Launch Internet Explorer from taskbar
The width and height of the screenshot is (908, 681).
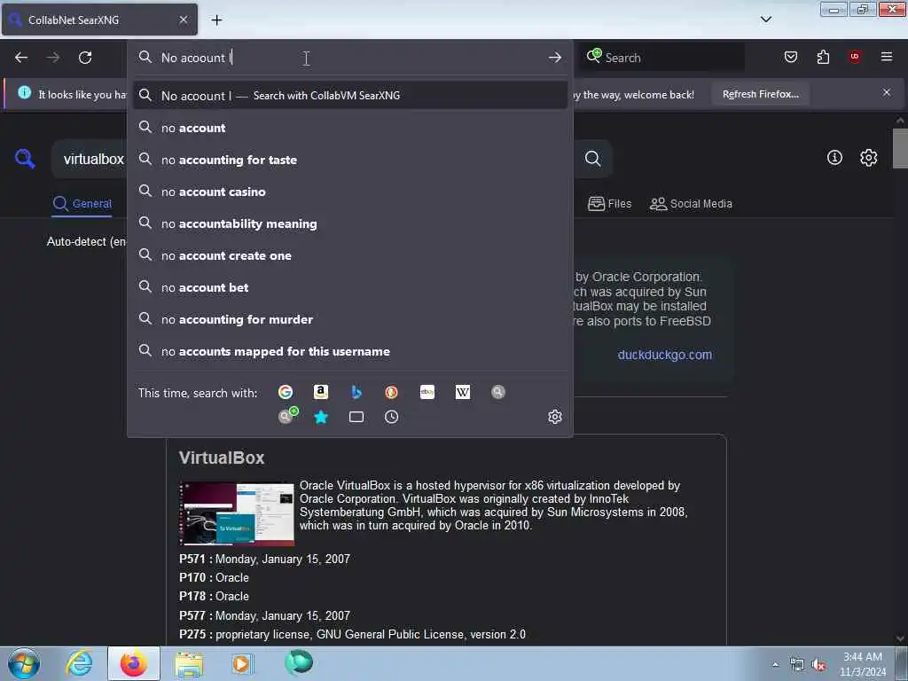[79, 663]
